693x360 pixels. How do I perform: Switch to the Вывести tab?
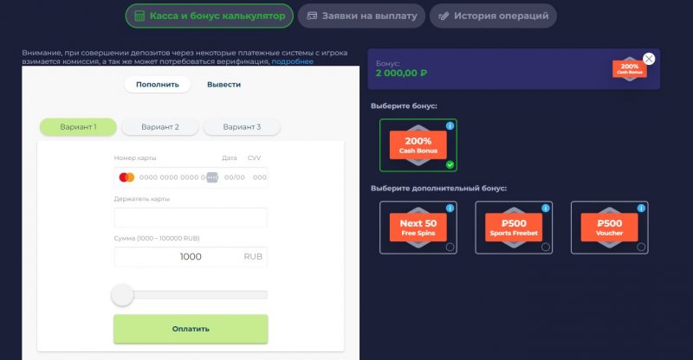pyautogui.click(x=223, y=84)
